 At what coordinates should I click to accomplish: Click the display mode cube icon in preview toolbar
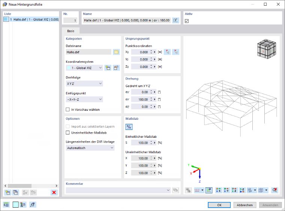pos(261,190)
